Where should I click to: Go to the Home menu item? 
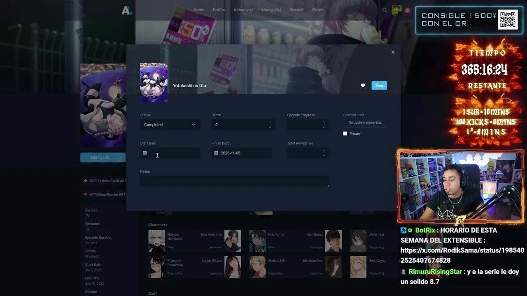point(199,10)
